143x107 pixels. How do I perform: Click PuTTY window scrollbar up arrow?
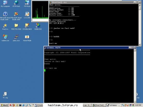pyautogui.click(x=135, y=50)
